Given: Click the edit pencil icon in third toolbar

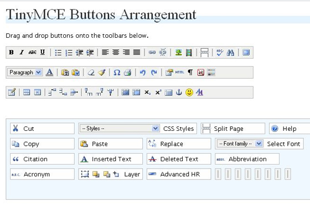Looking at the screenshot, I should (x=12, y=92).
